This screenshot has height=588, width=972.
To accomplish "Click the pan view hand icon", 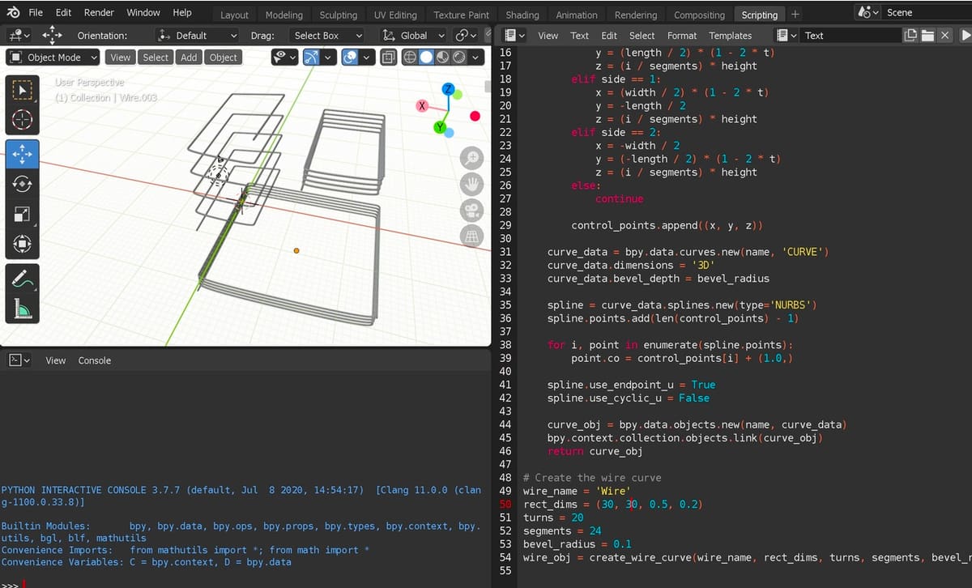I will (471, 184).
